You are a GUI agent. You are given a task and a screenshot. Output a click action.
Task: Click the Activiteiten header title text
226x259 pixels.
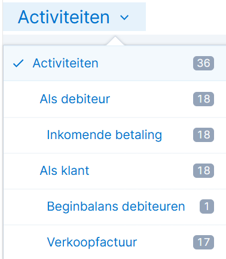[64, 17]
